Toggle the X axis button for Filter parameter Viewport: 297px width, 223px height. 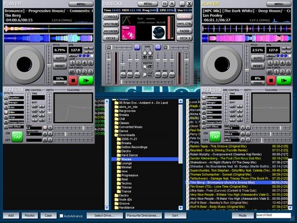tap(45, 128)
